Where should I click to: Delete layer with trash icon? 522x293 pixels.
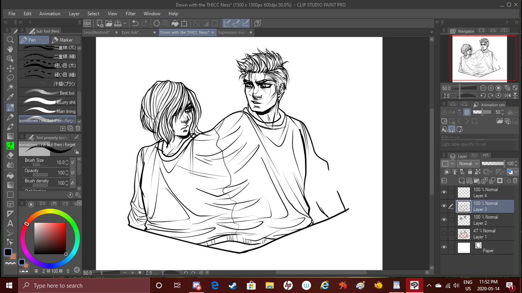click(515, 181)
